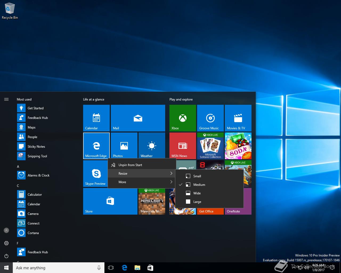Click the letter A section header
Image resolution: width=341 pixels, height=273 pixels.
click(18, 166)
